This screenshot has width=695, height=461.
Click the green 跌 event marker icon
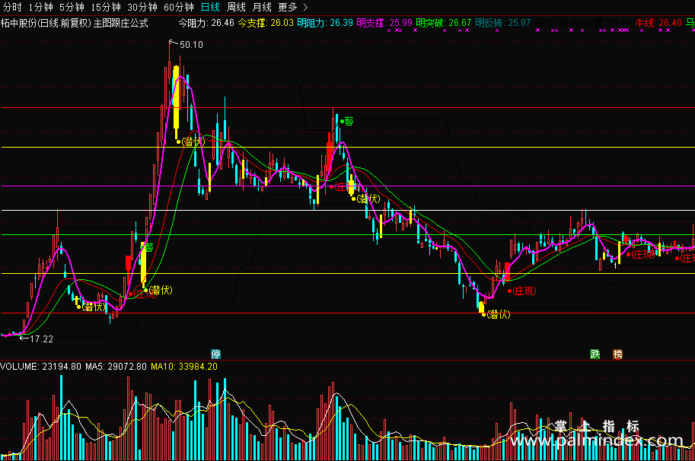tap(595, 354)
